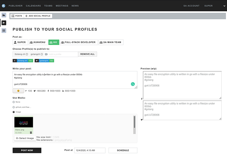The image size is (227, 156).
Task: Switch to the Add Social Profile tab
Action: pyautogui.click(x=38, y=16)
